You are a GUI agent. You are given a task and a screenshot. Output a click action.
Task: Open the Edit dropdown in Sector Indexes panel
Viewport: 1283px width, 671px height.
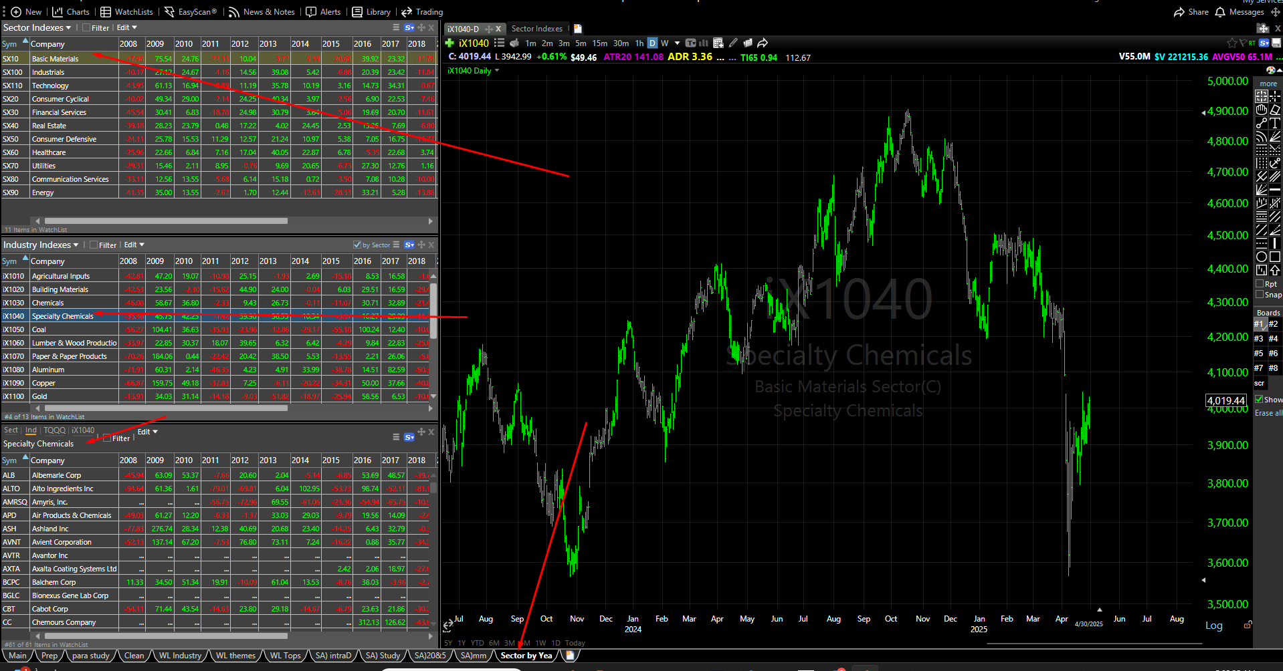(127, 27)
